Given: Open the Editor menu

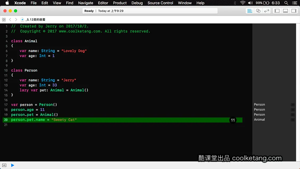Looking at the screenshot, I should point(103,3).
